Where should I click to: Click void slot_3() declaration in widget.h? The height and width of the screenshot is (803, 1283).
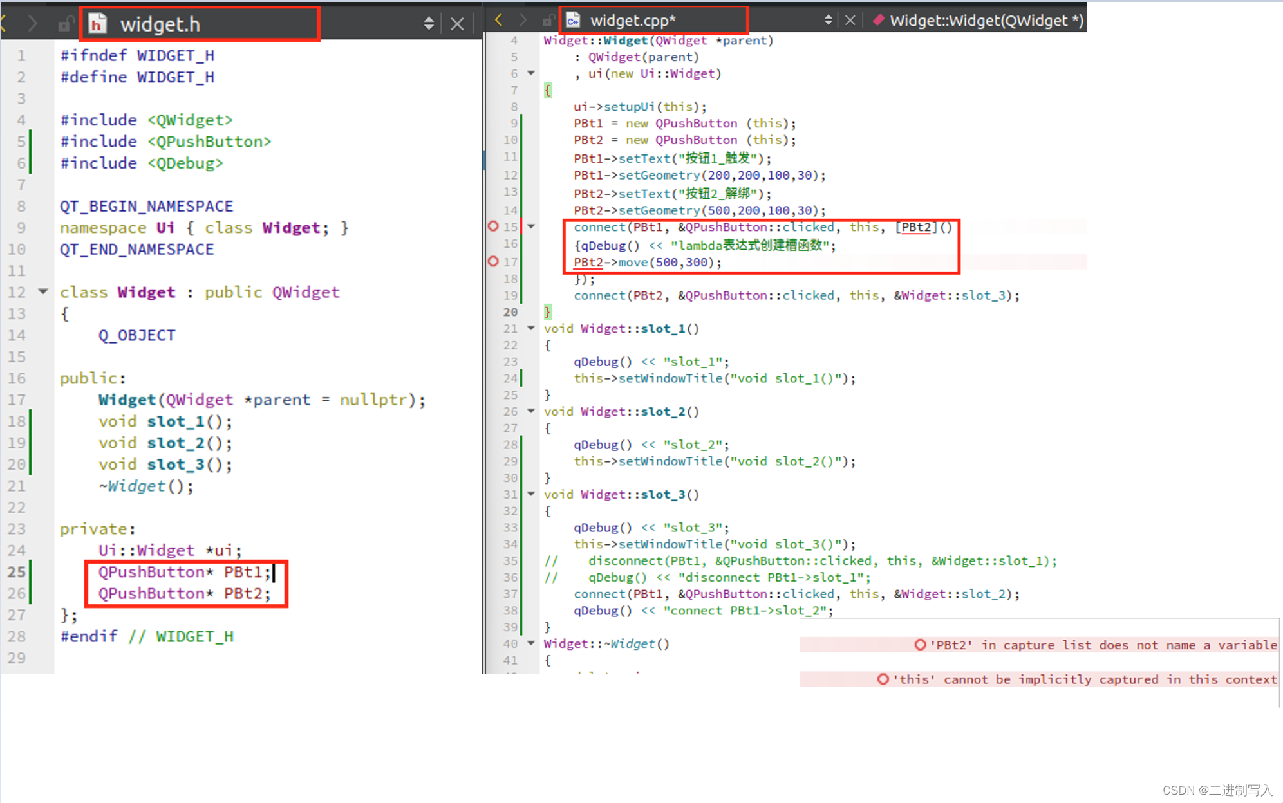pos(165,465)
